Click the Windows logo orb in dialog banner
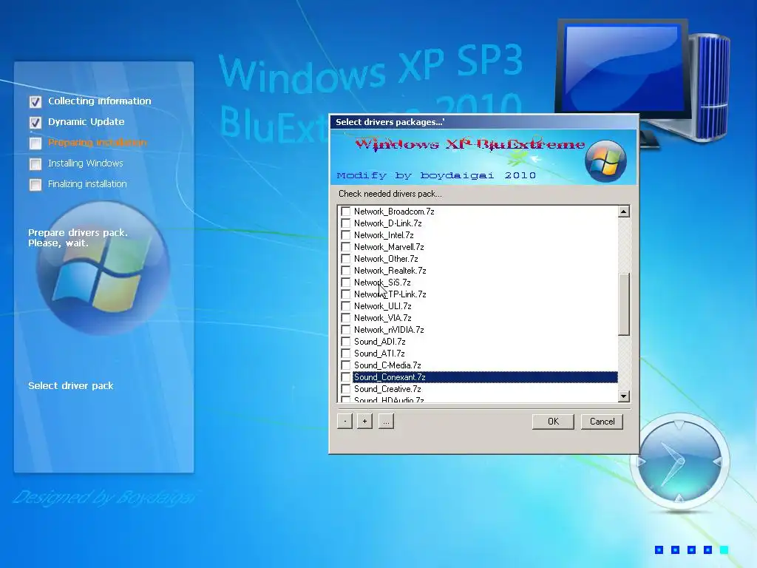The height and width of the screenshot is (568, 757). (x=605, y=160)
